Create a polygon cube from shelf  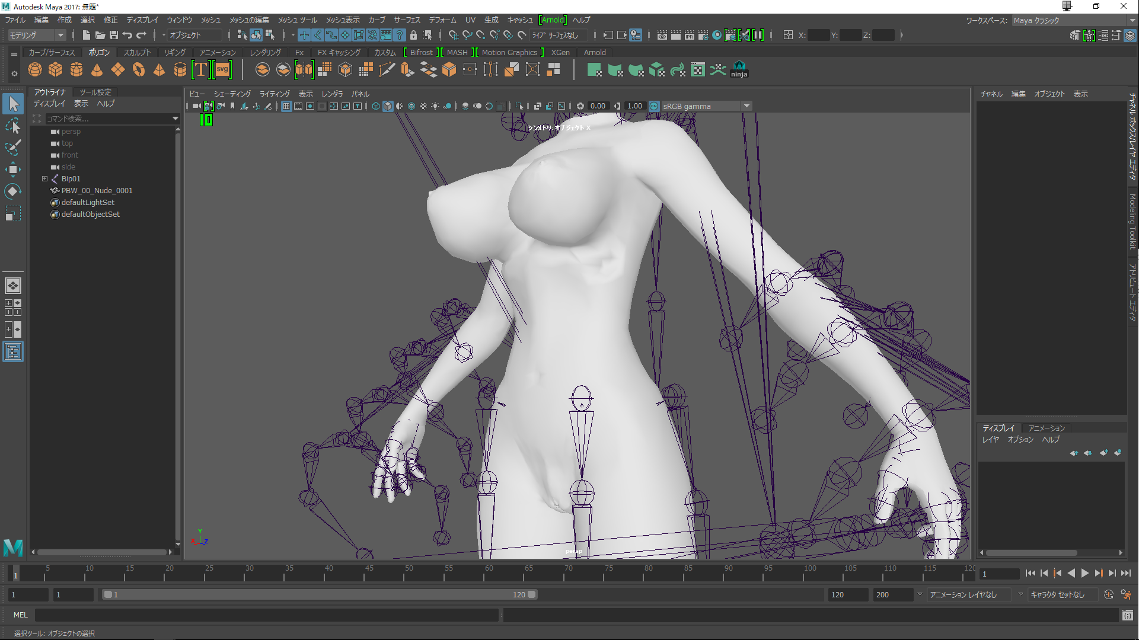pyautogui.click(x=56, y=70)
